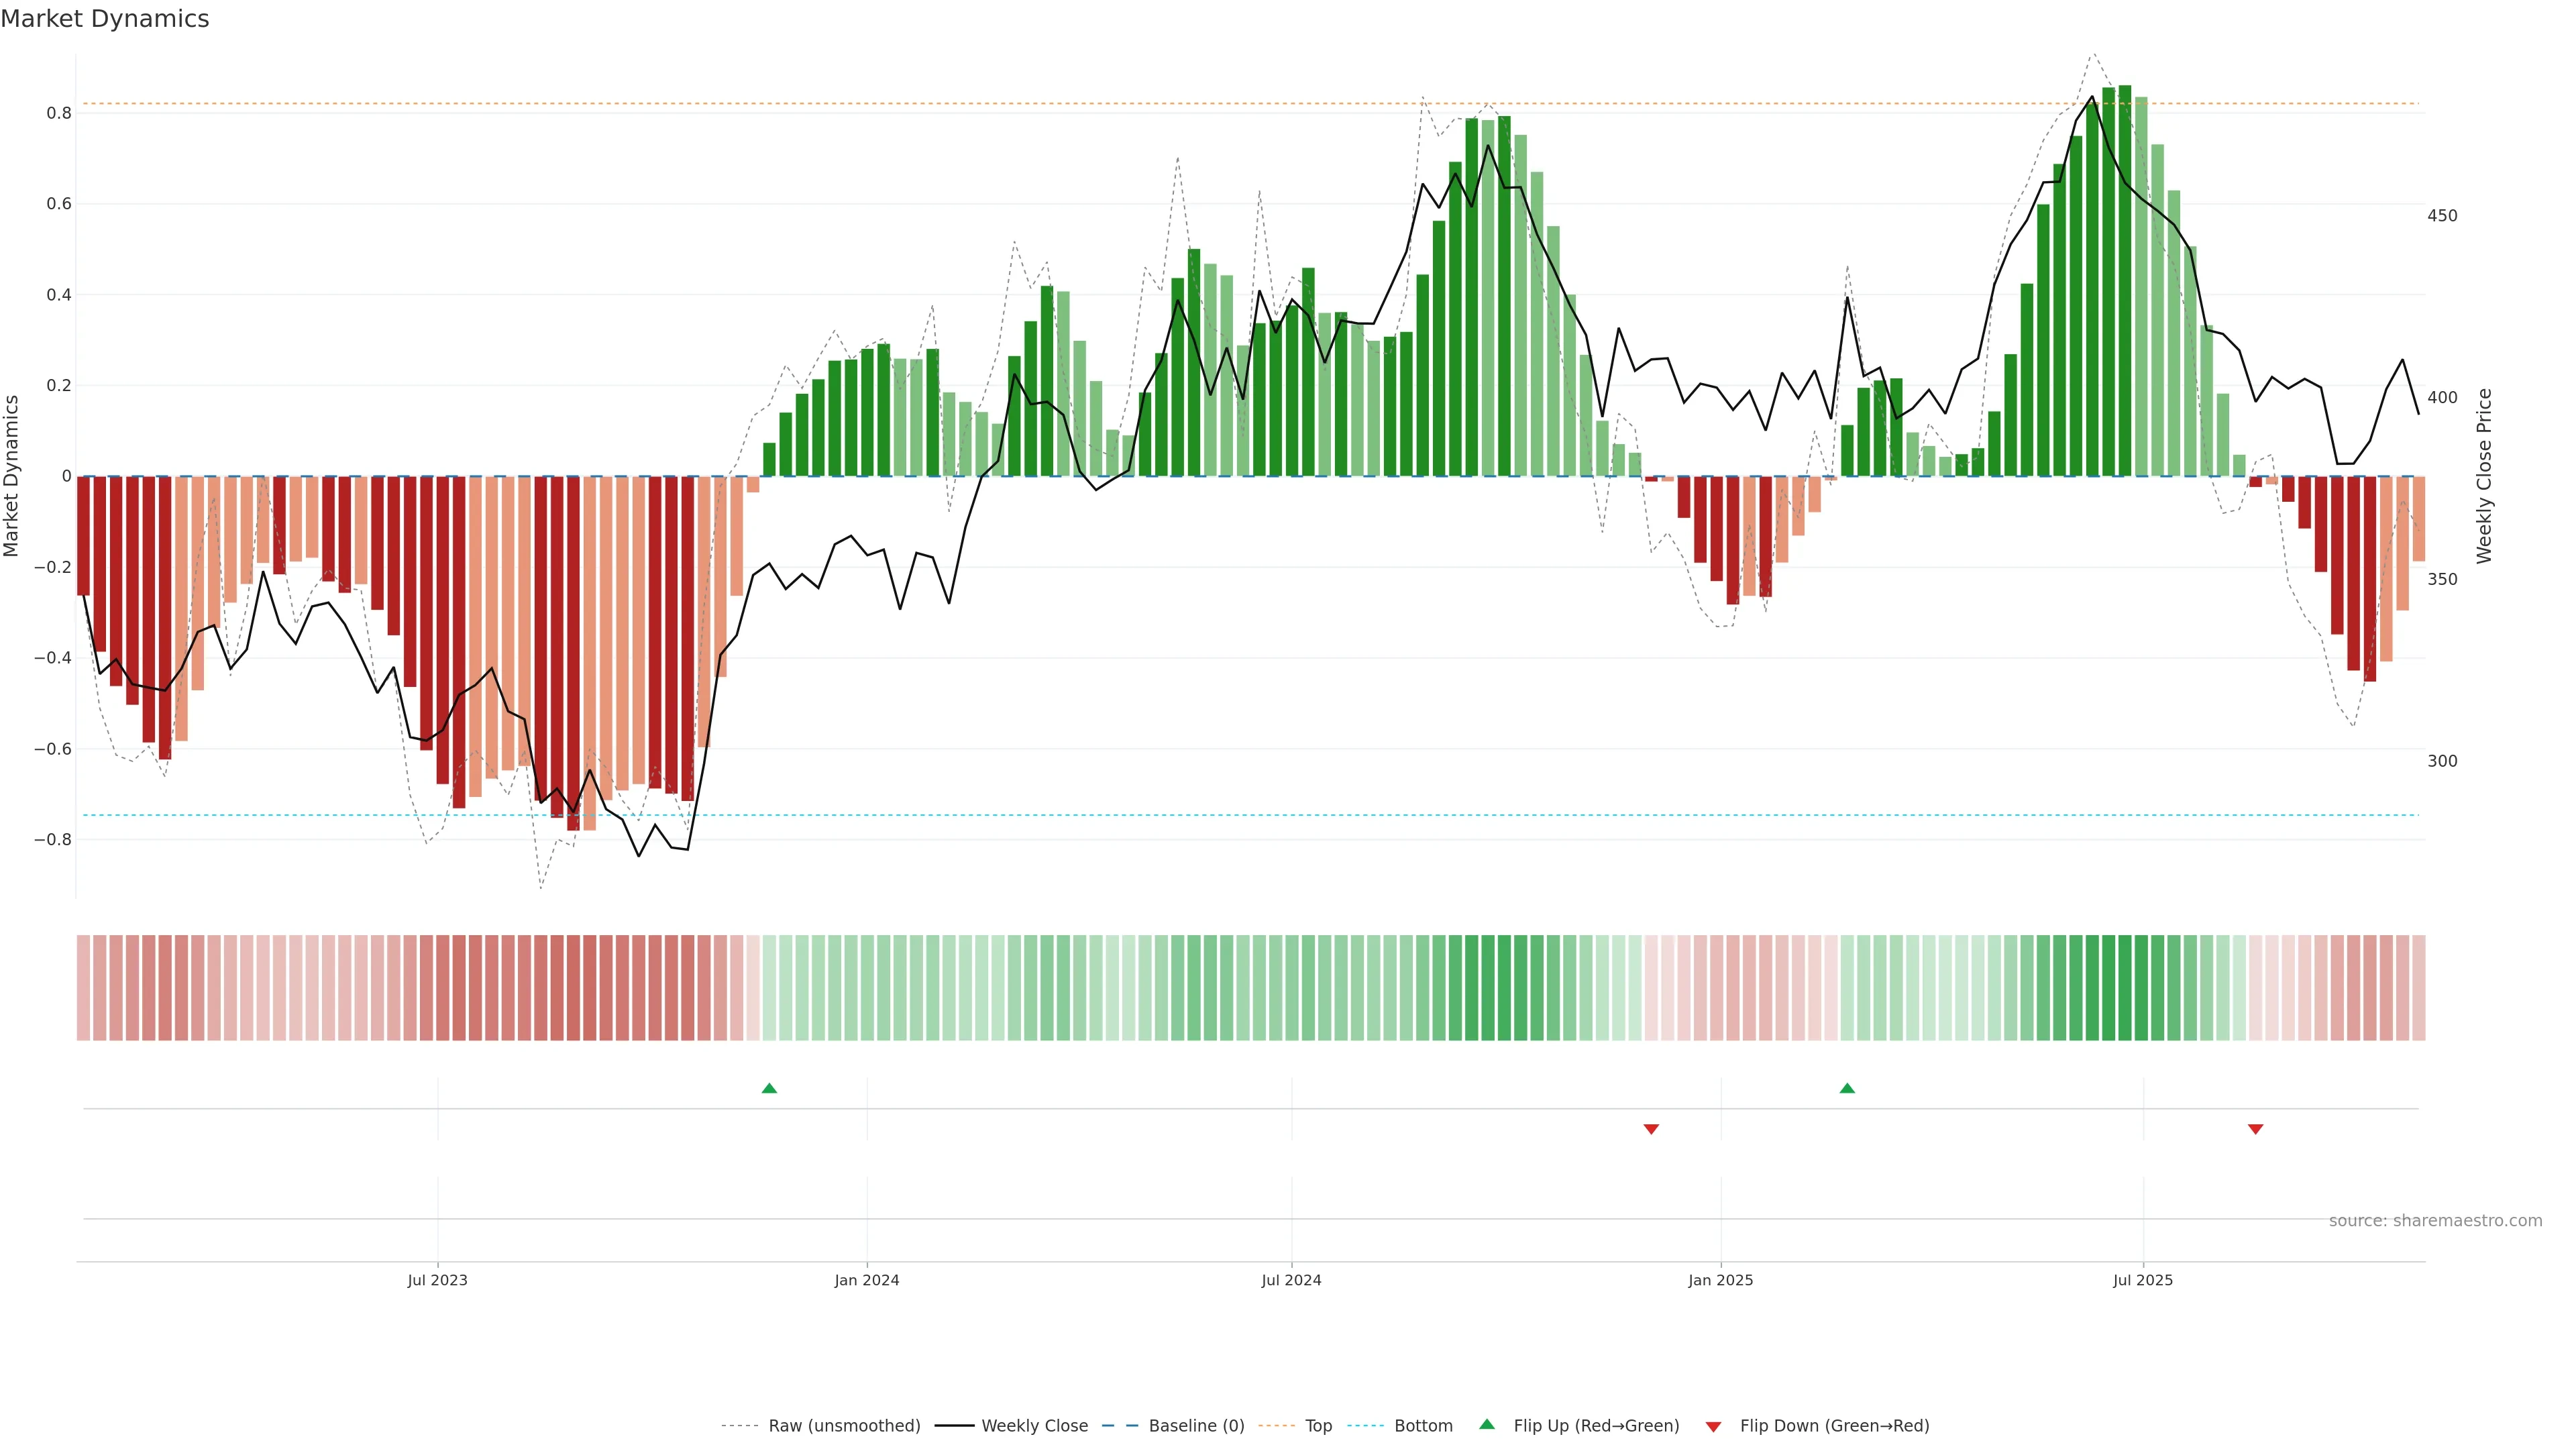
Task: Click the Jan 2024 axis label
Action: [867, 1280]
